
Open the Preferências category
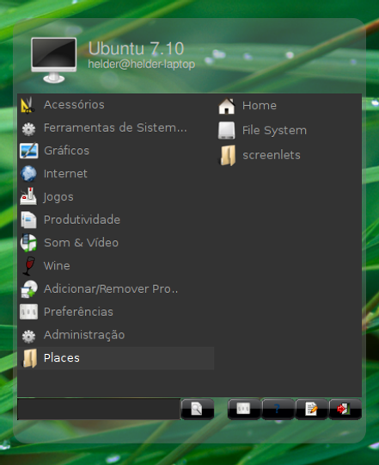coord(116,312)
